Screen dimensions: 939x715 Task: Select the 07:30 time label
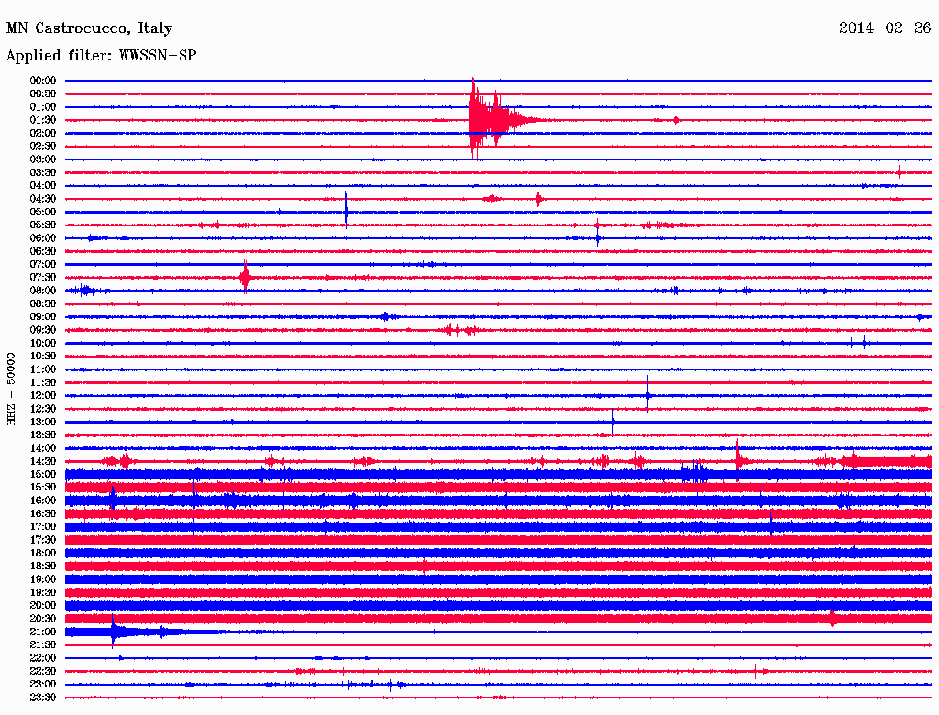click(42, 277)
